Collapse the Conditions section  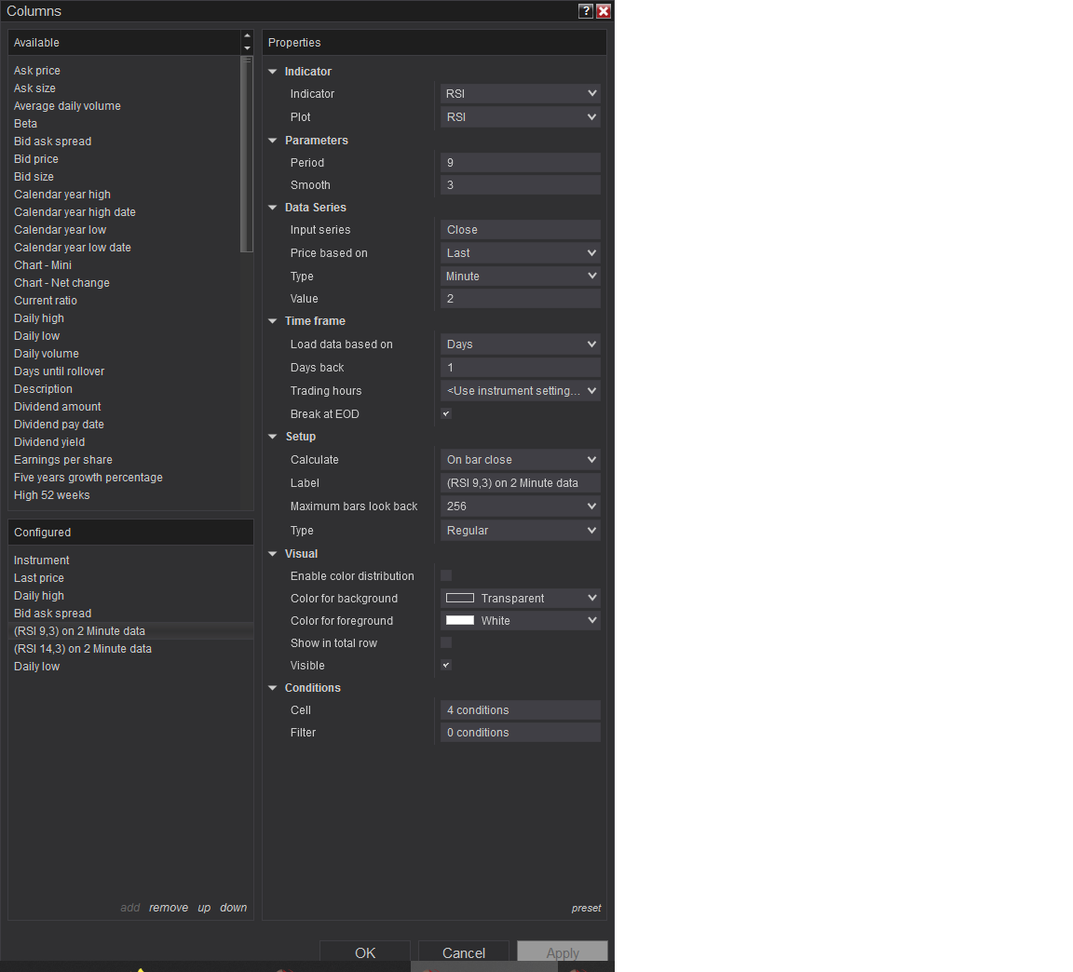273,687
